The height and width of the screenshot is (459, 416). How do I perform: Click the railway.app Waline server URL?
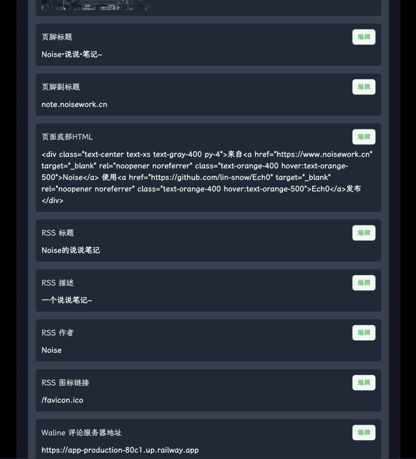point(120,450)
